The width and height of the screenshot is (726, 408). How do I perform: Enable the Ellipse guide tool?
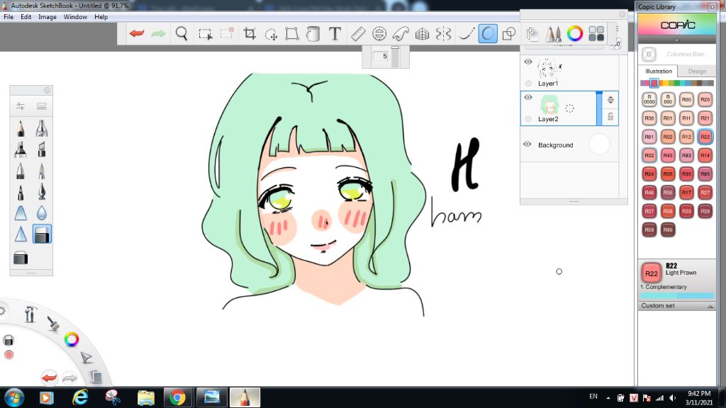point(379,34)
